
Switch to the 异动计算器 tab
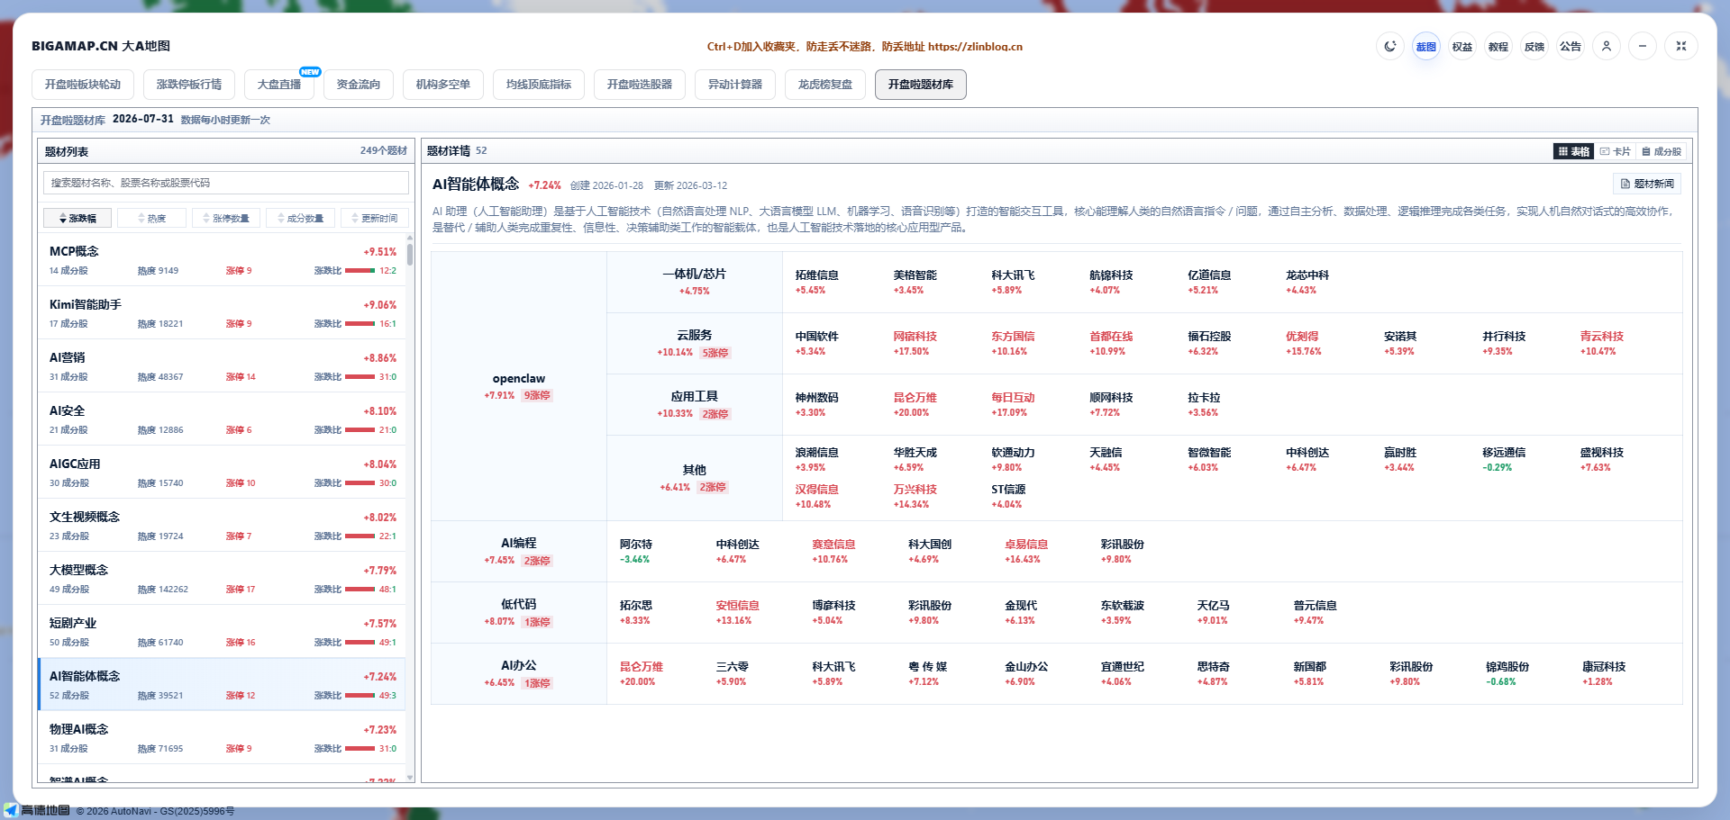click(735, 85)
